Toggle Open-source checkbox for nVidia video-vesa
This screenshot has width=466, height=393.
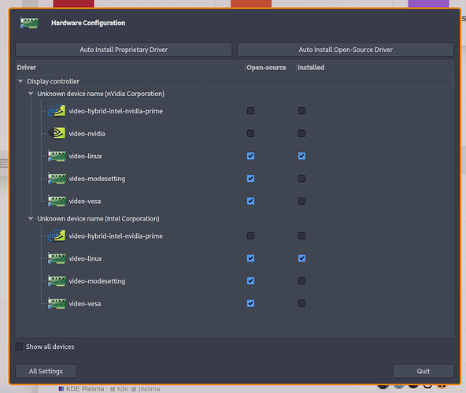(x=250, y=202)
